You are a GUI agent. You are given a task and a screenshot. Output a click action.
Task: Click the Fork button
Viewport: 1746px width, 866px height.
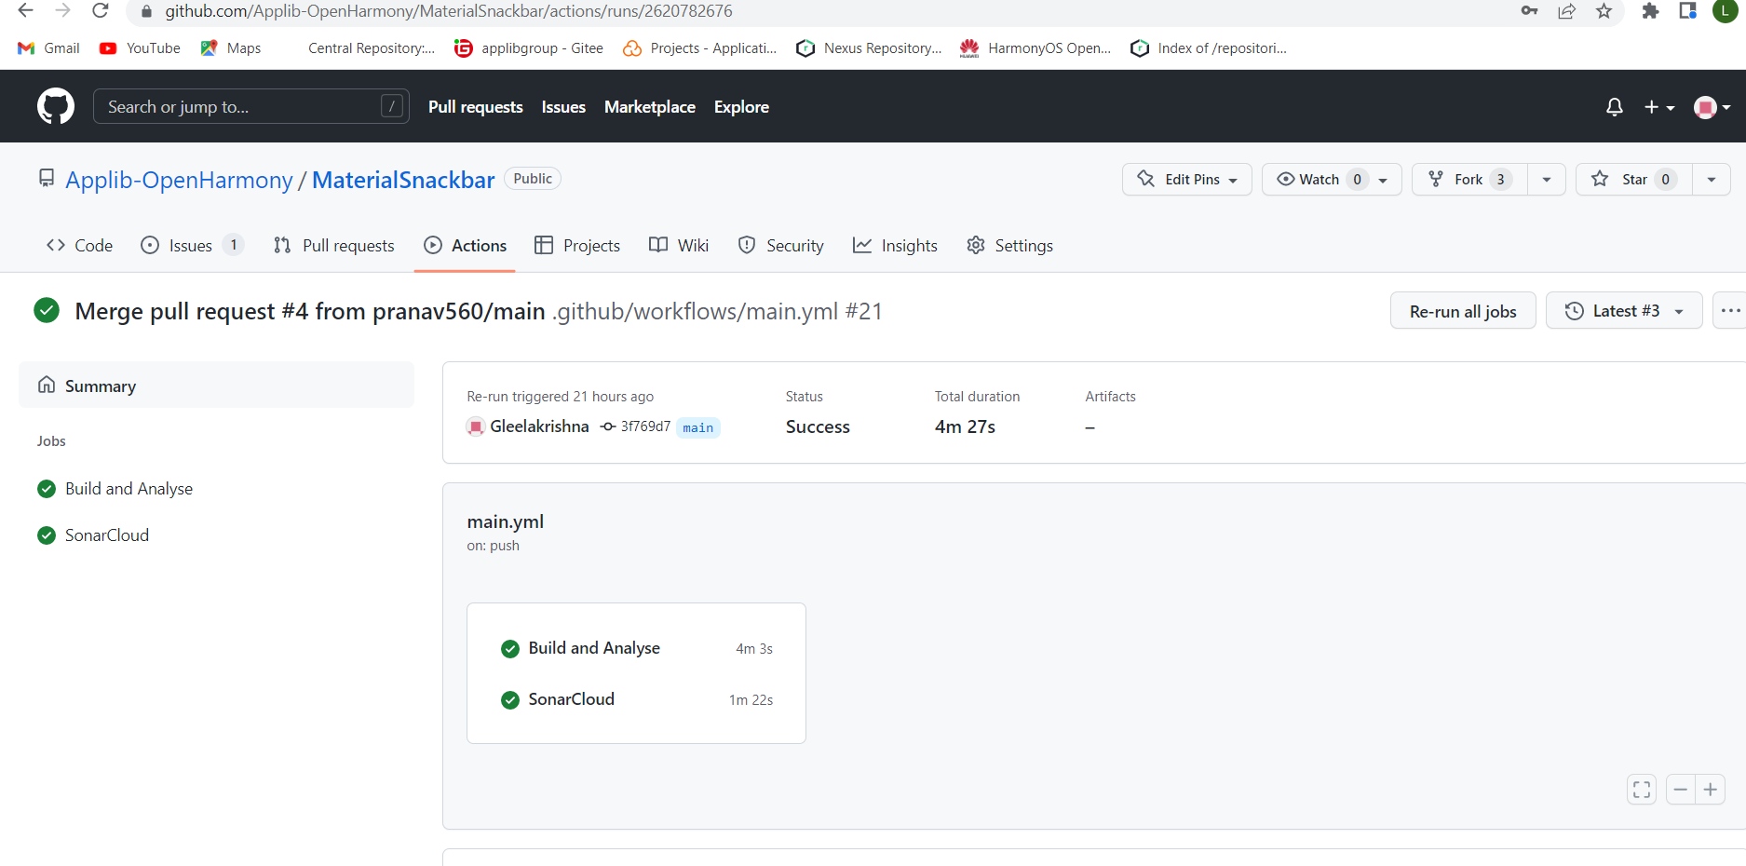tap(1469, 180)
